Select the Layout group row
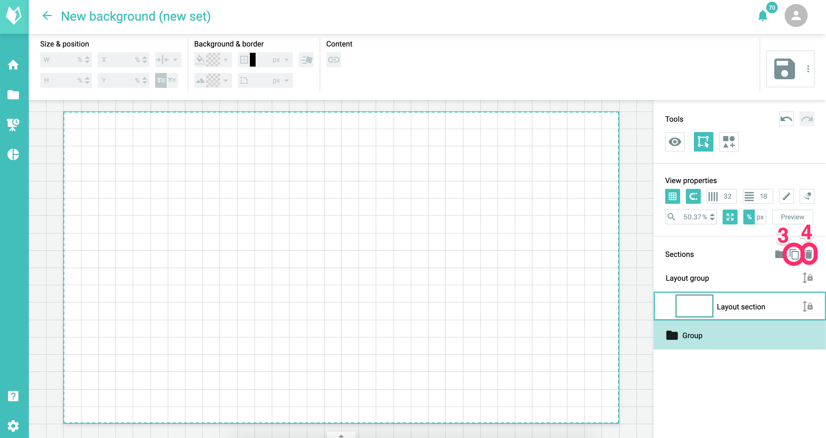Image resolution: width=826 pixels, height=438 pixels. click(x=740, y=278)
